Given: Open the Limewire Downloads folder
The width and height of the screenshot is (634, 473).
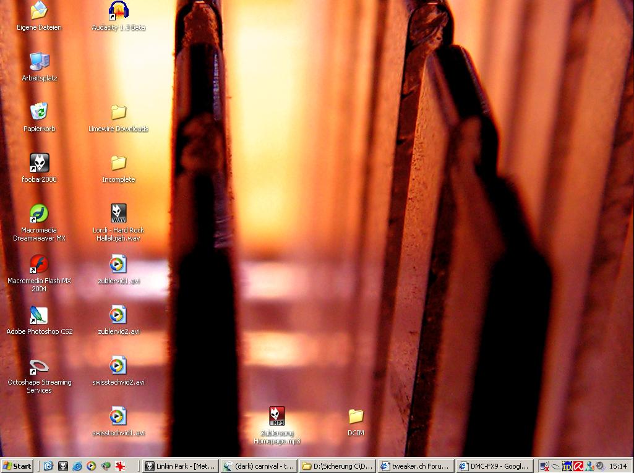Looking at the screenshot, I should 118,113.
